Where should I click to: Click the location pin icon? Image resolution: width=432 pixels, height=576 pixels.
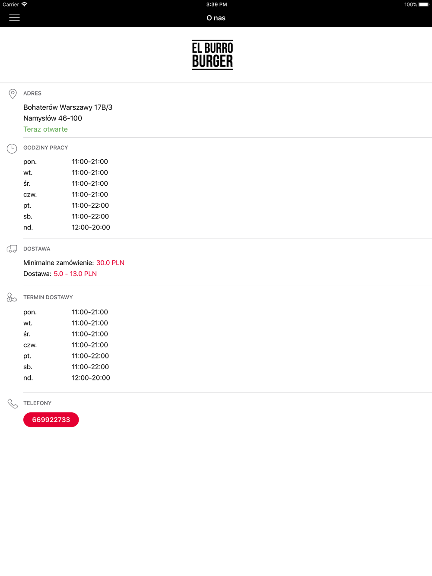point(13,94)
